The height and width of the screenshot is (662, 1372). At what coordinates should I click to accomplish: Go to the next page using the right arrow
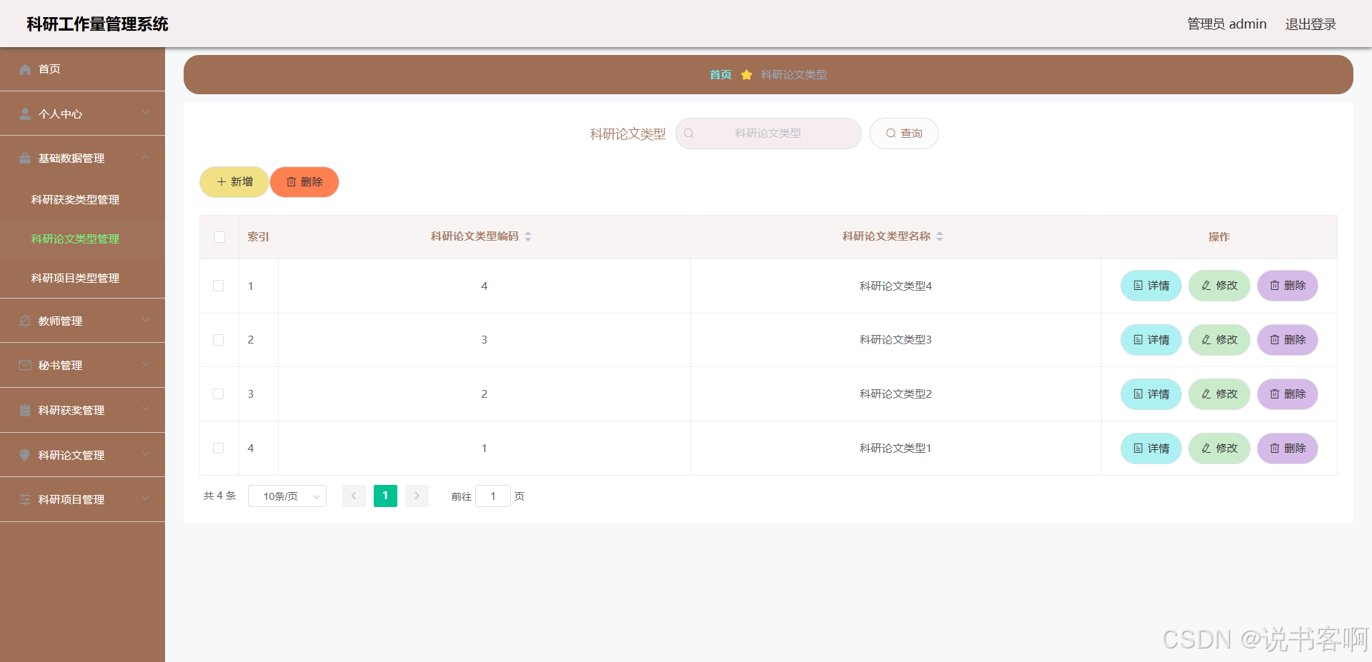point(417,496)
